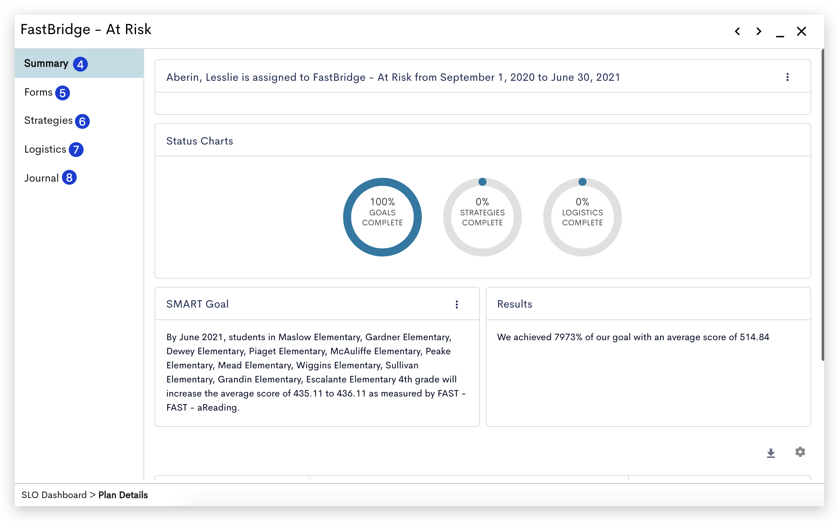Viewport: 839px width, 521px height.
Task: Go back to SLO Dashboard breadcrumb
Action: 54,495
